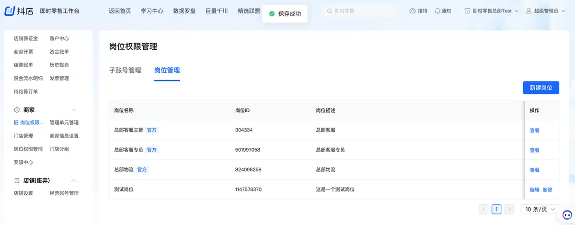Open 通知 bell notifications
Viewport: 575px width, 225px height.
point(437,11)
